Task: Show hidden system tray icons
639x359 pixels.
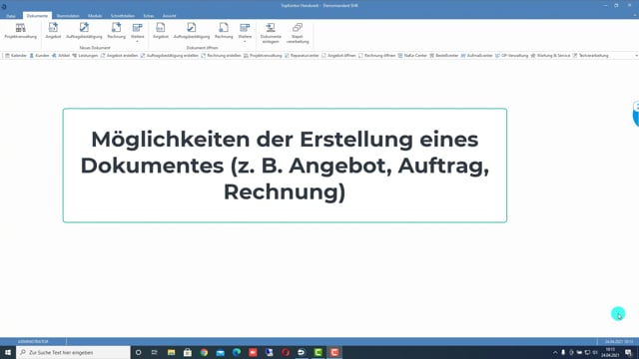Action: (x=555, y=352)
